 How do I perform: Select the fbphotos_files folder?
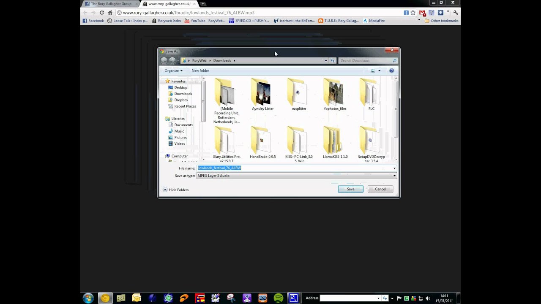pos(335,95)
